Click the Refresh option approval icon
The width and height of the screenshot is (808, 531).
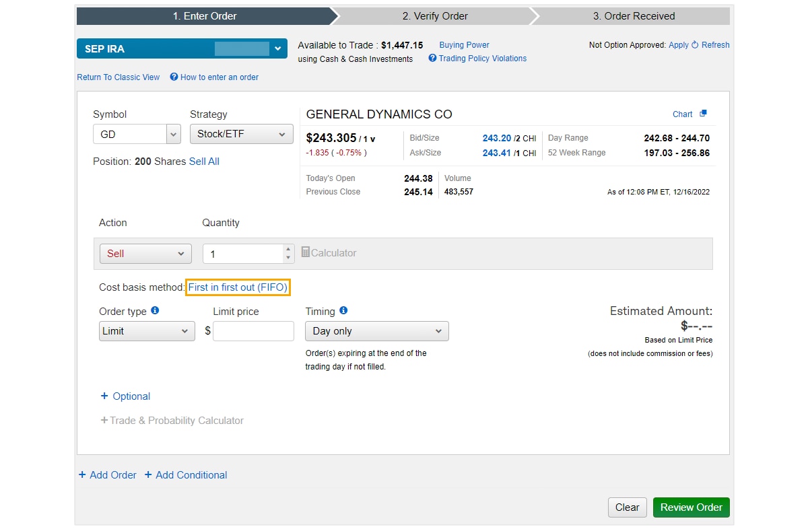695,45
